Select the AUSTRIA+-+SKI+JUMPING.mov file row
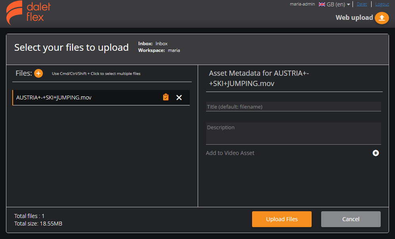Viewport: 395px width, 239px height. [x=87, y=98]
